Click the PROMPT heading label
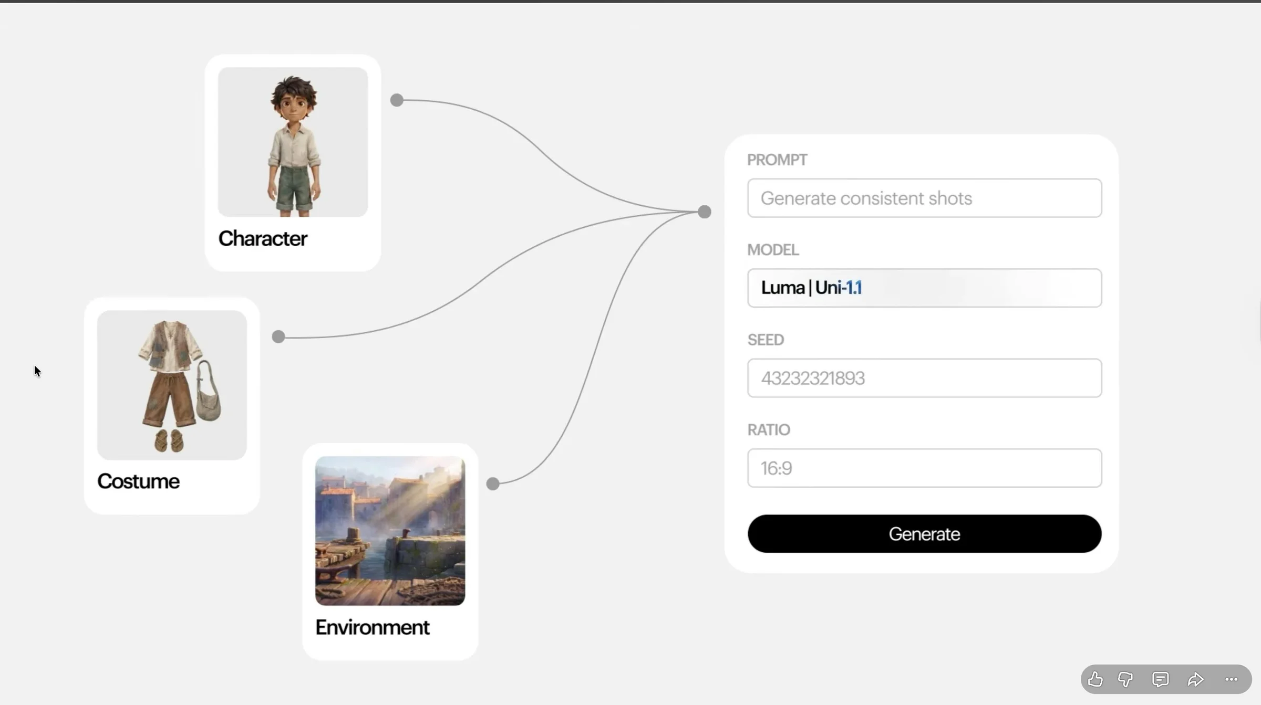1261x705 pixels. (x=777, y=160)
